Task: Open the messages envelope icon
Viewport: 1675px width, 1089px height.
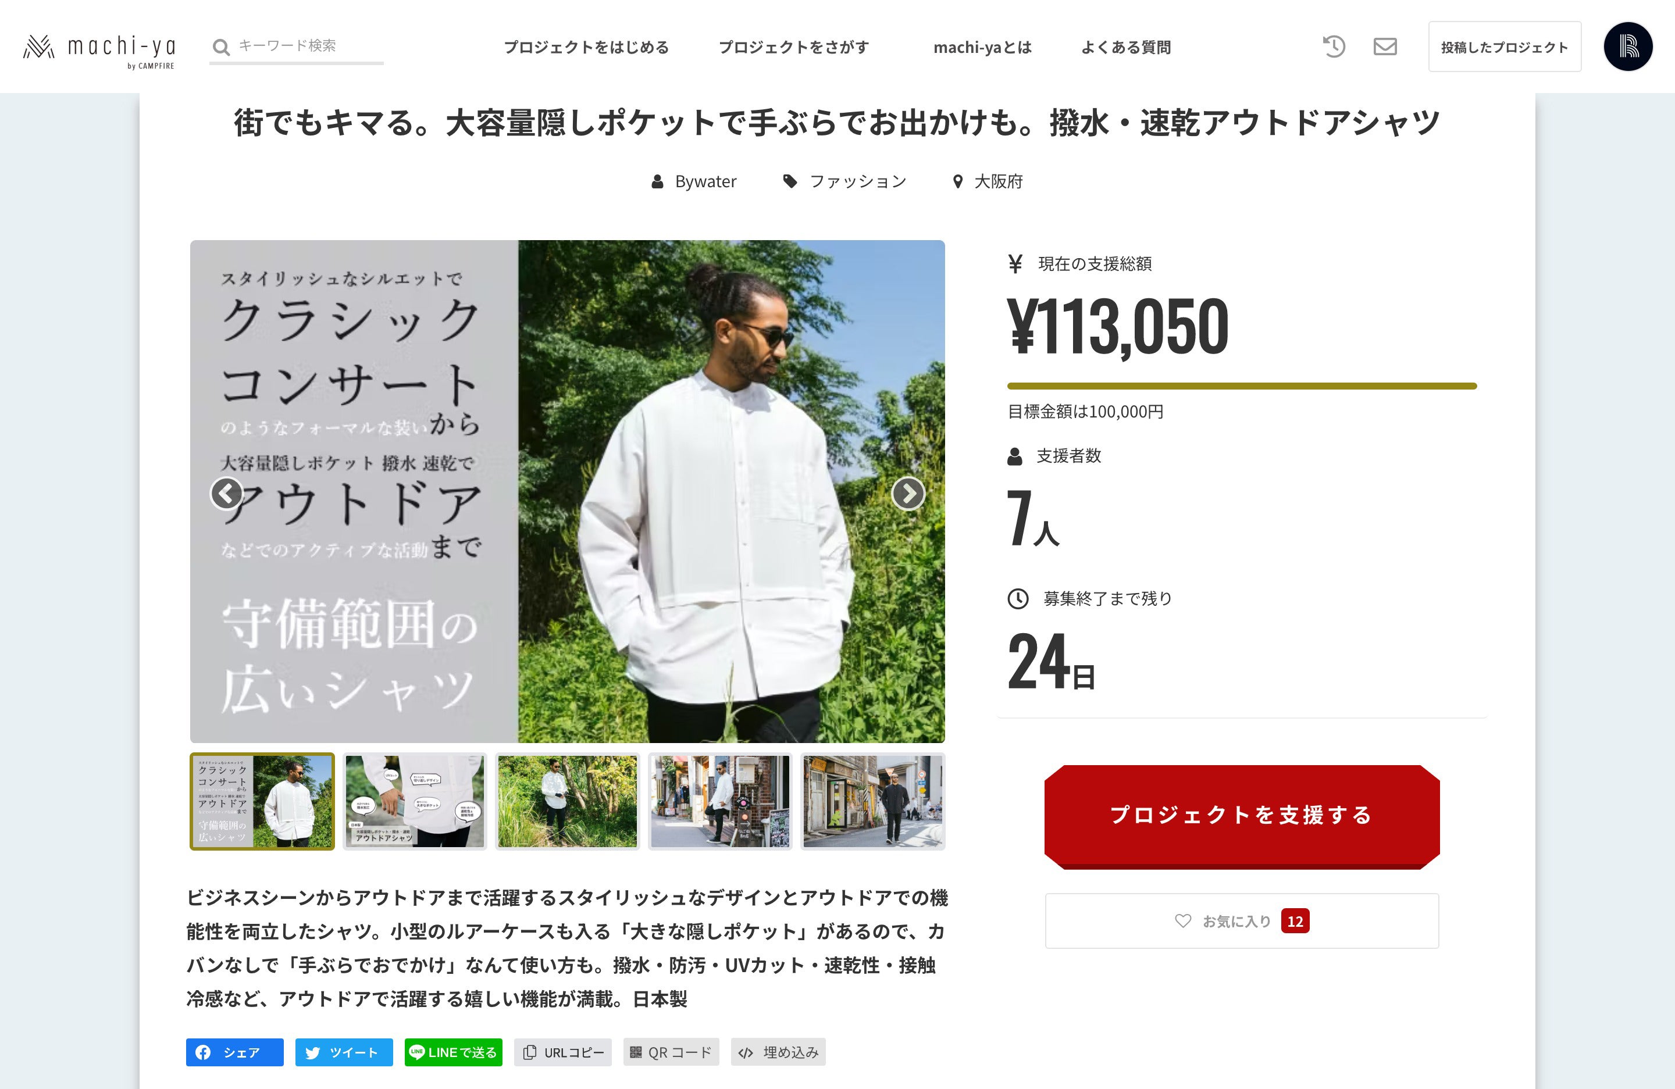Action: pos(1384,47)
